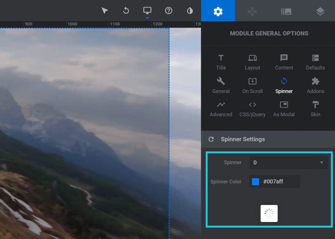Open the Content settings section
Viewport: 335px width, 239px height.
(284, 62)
